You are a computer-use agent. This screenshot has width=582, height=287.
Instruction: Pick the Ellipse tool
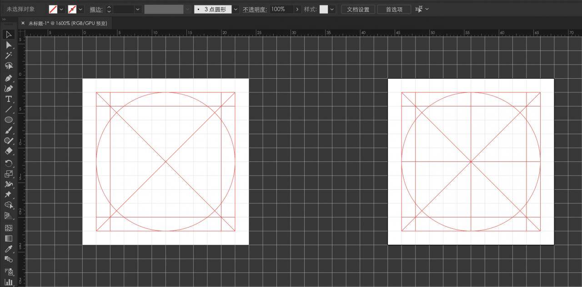pos(8,120)
